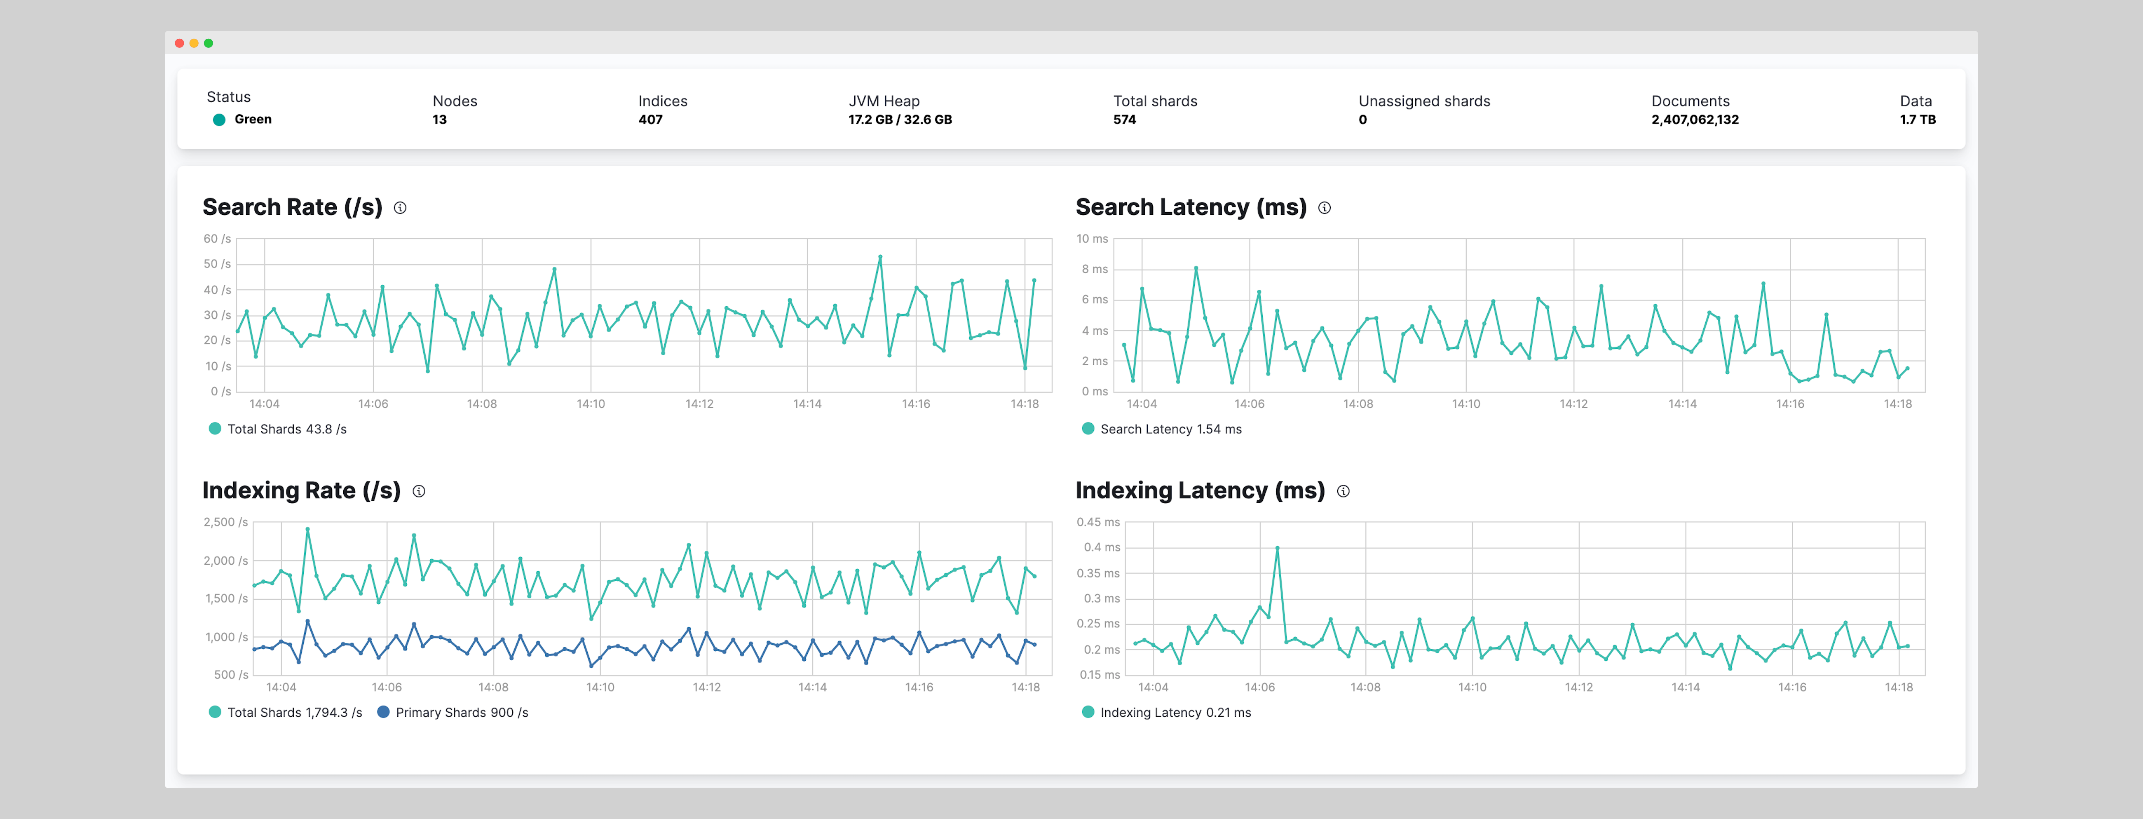Click the 14:10 label on Search Rate axis
The height and width of the screenshot is (819, 2143).
[591, 404]
